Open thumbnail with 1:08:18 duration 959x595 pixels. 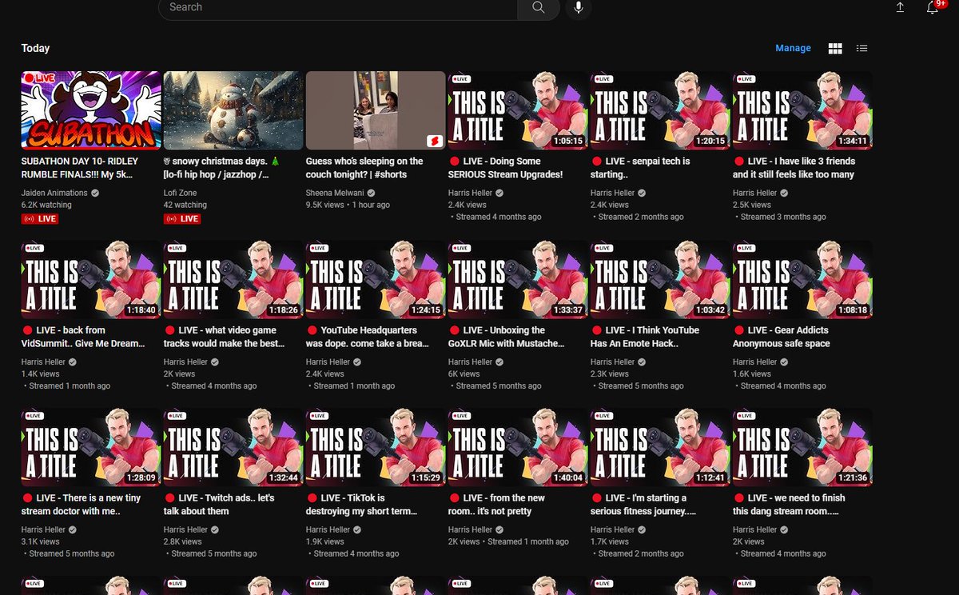tap(802, 279)
